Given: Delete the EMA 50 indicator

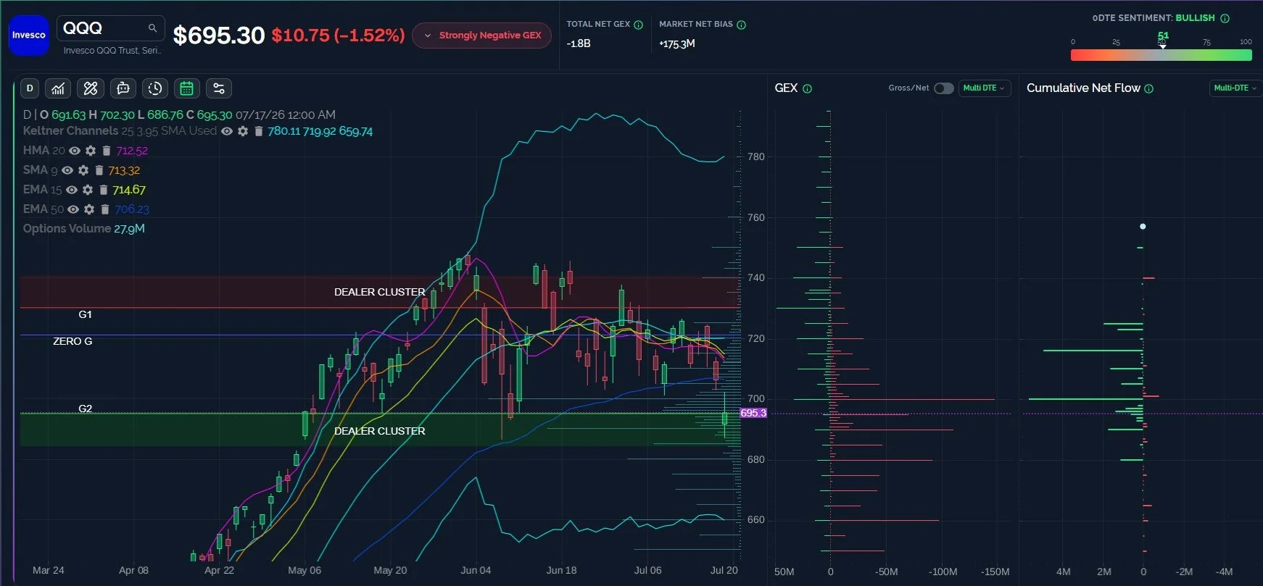Looking at the screenshot, I should (x=104, y=209).
